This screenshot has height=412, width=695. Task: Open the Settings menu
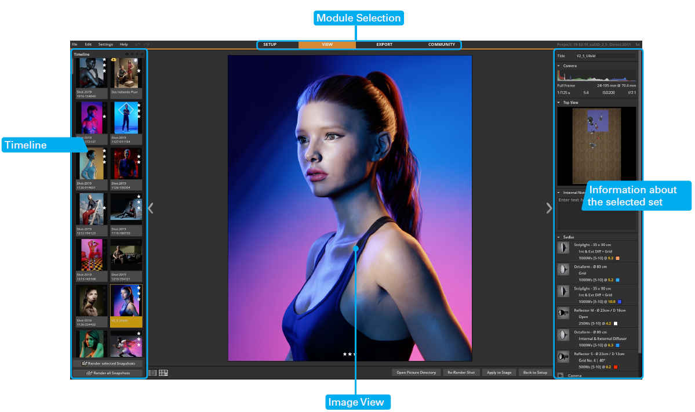tap(105, 45)
